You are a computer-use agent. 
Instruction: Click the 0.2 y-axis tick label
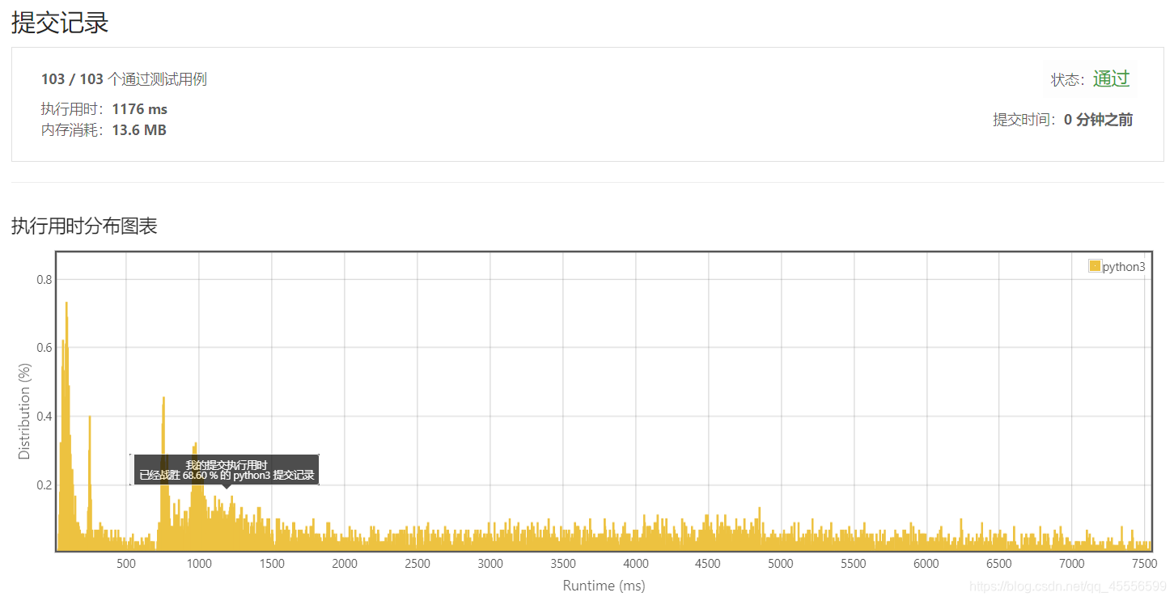click(44, 485)
